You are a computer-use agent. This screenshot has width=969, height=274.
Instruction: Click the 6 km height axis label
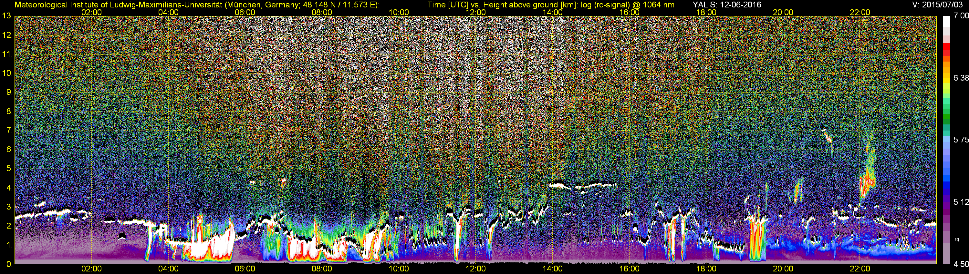(9, 150)
